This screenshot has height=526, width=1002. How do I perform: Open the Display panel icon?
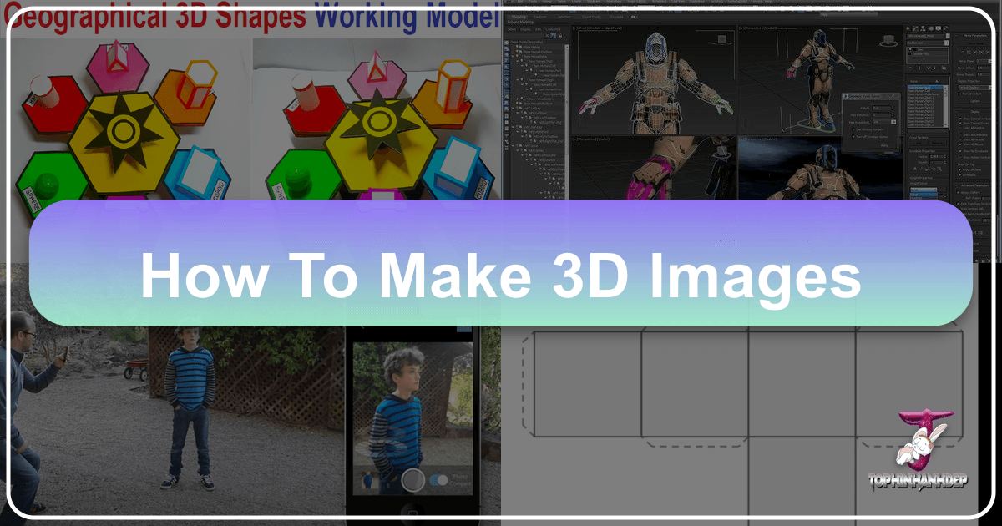939,28
